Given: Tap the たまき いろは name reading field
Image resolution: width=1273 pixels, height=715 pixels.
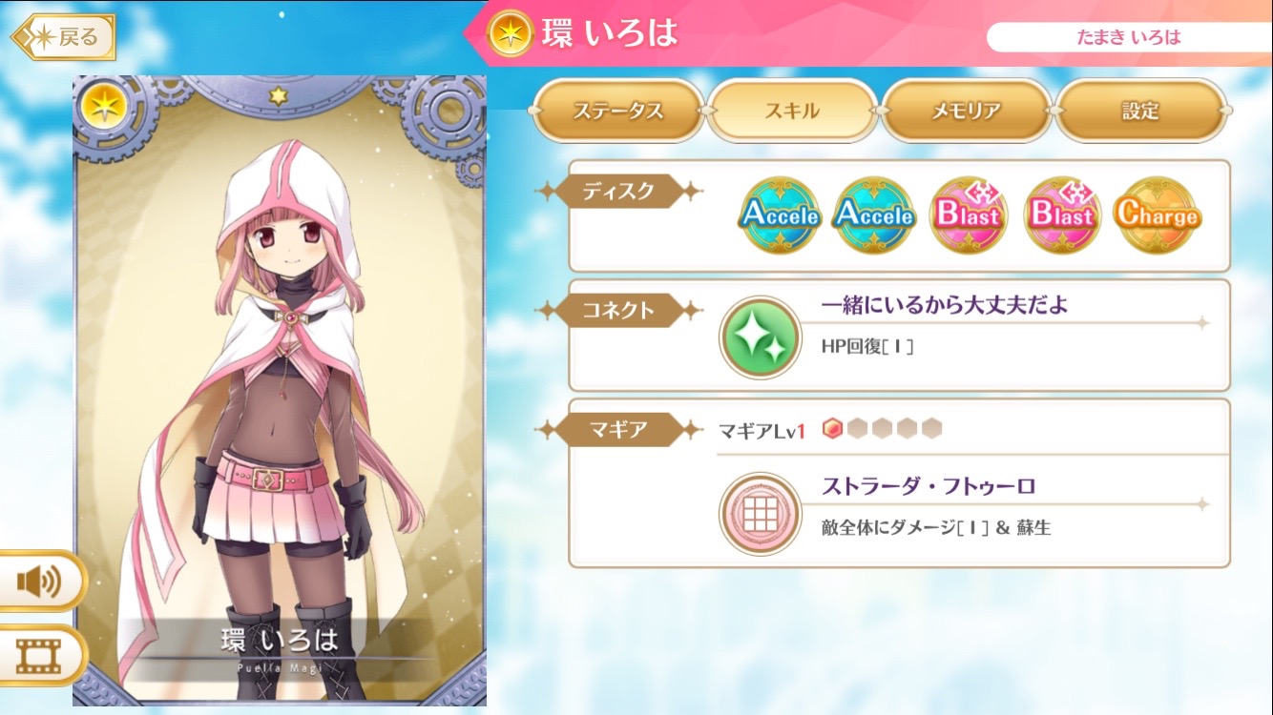Looking at the screenshot, I should click(x=1129, y=37).
